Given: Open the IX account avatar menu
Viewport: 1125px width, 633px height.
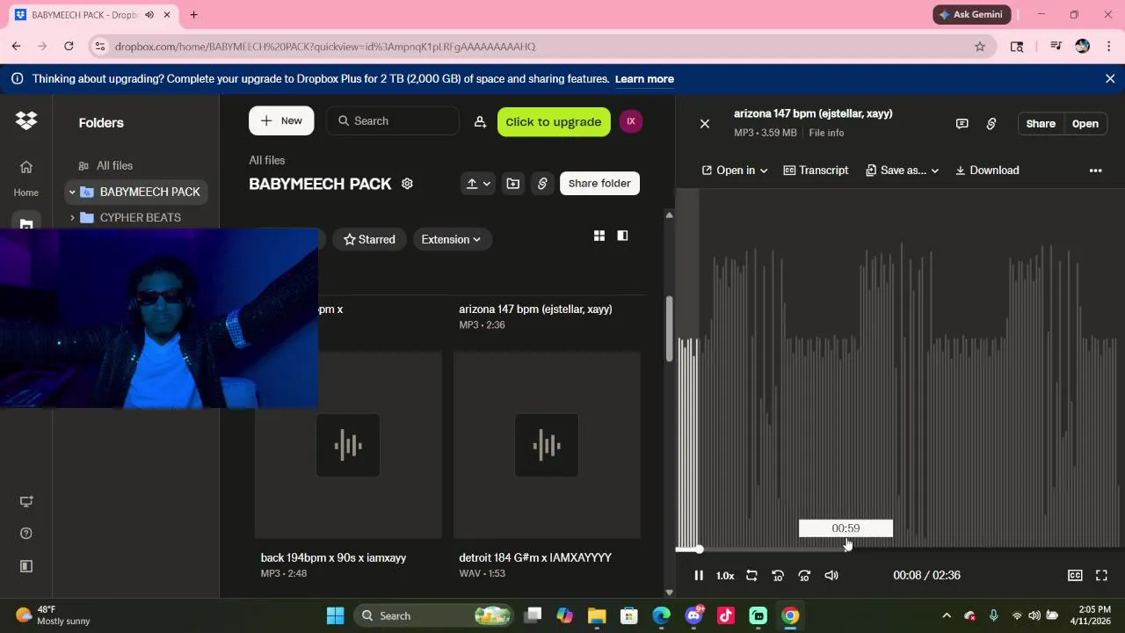Looking at the screenshot, I should 631,122.
